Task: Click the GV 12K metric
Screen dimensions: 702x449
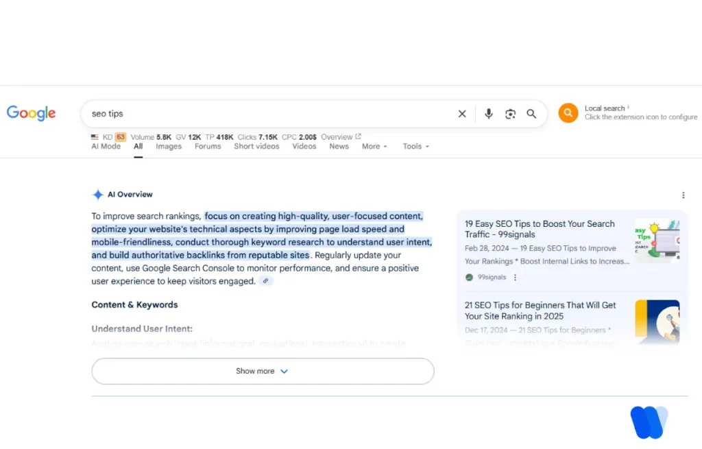Action: (189, 137)
